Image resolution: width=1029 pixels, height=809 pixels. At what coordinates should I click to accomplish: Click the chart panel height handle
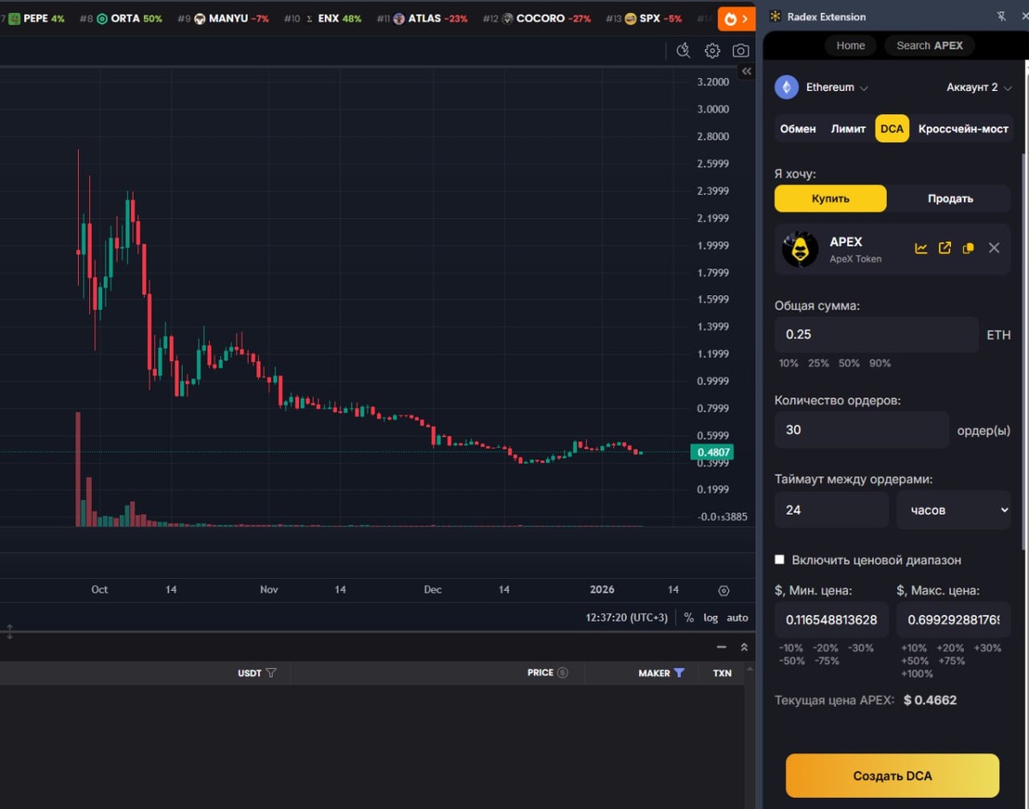point(9,632)
